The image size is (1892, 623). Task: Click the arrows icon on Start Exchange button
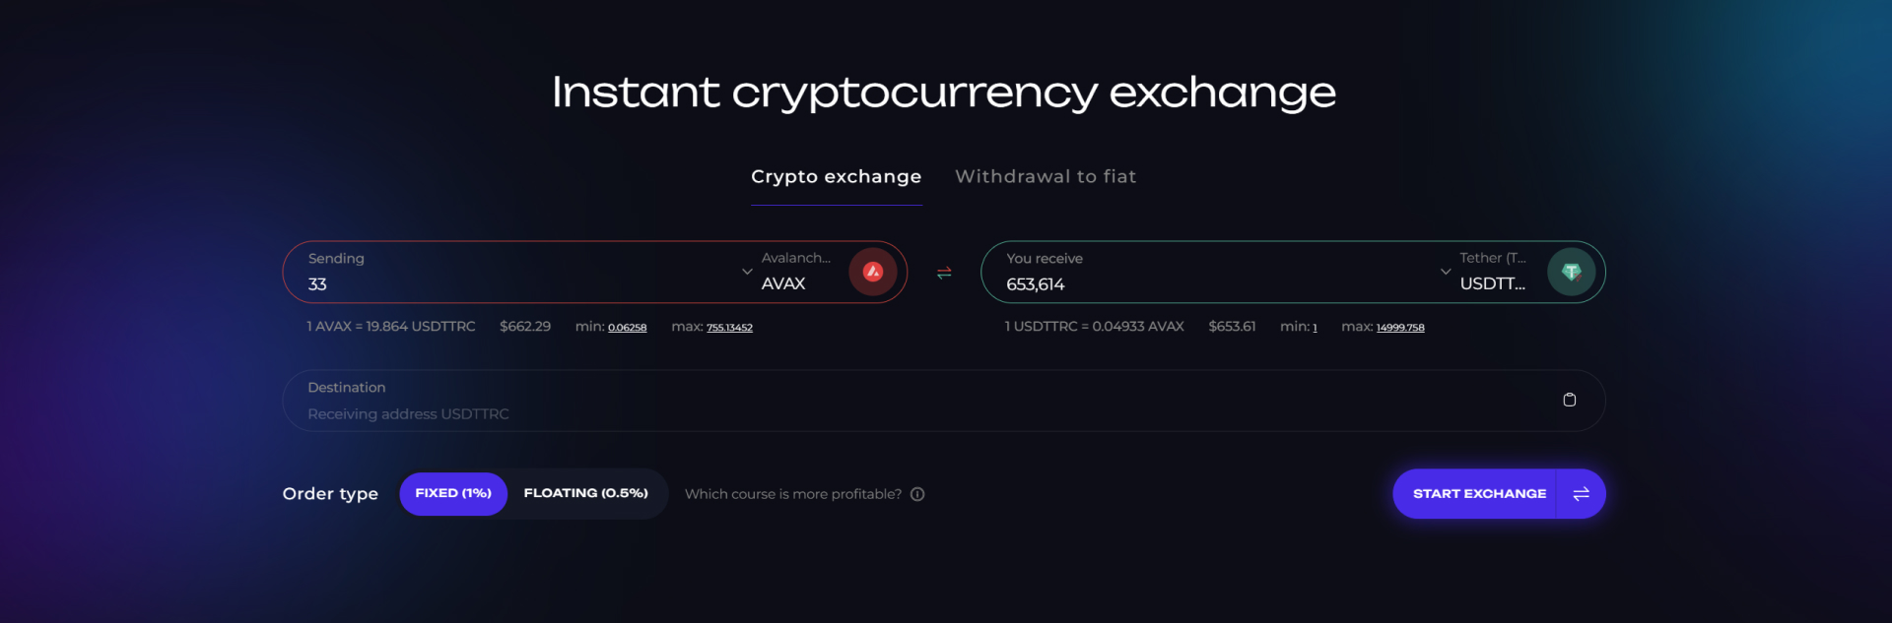(1581, 494)
